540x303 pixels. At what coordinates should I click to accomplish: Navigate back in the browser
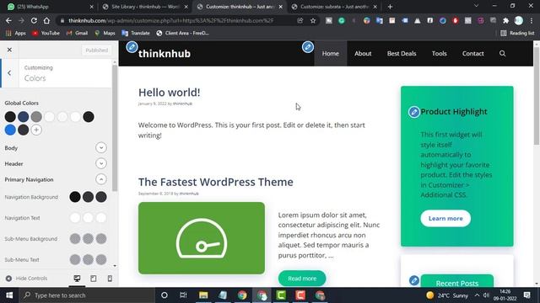pyautogui.click(x=8, y=20)
